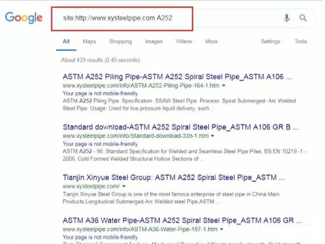The width and height of the screenshot is (325, 244).
Task: Expand dropdown arrow beside A36-Water-Pipe-187-1.htm URL
Action: pyautogui.click(x=222, y=230)
